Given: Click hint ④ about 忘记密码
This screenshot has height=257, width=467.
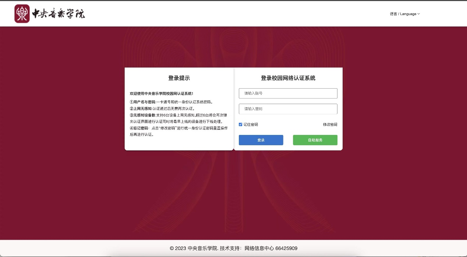Looking at the screenshot, I should 178,131.
